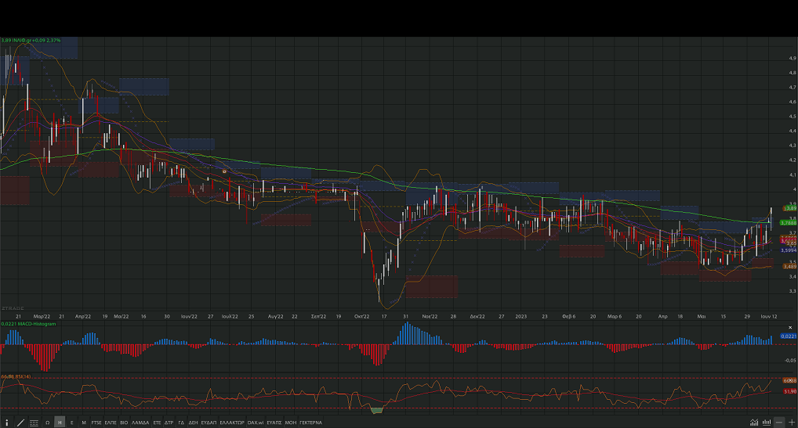Open the grid lines tool icon
This screenshot has width=798, height=428.
(x=34, y=423)
